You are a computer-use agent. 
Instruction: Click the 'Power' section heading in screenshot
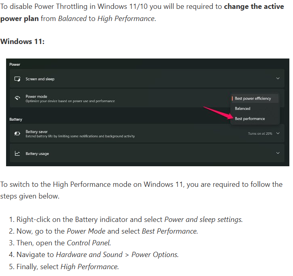(x=15, y=65)
